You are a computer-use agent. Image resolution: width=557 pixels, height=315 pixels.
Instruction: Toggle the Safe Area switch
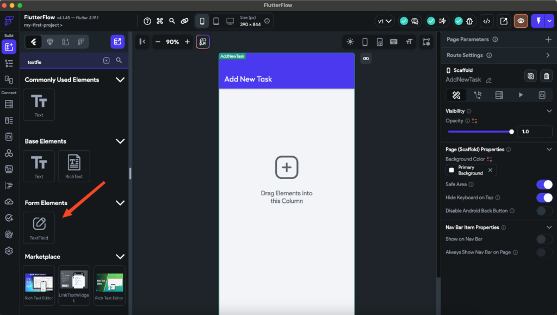point(544,184)
